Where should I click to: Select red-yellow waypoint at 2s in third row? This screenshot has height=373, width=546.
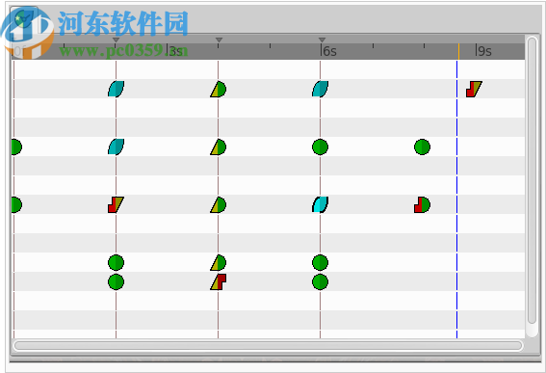pos(116,204)
